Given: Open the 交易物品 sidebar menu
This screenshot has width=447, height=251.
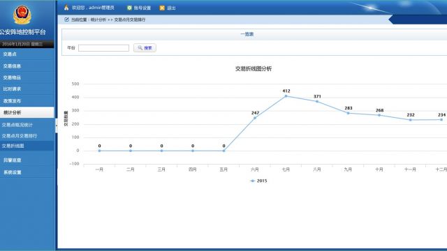Looking at the screenshot, I should pyautogui.click(x=27, y=77).
